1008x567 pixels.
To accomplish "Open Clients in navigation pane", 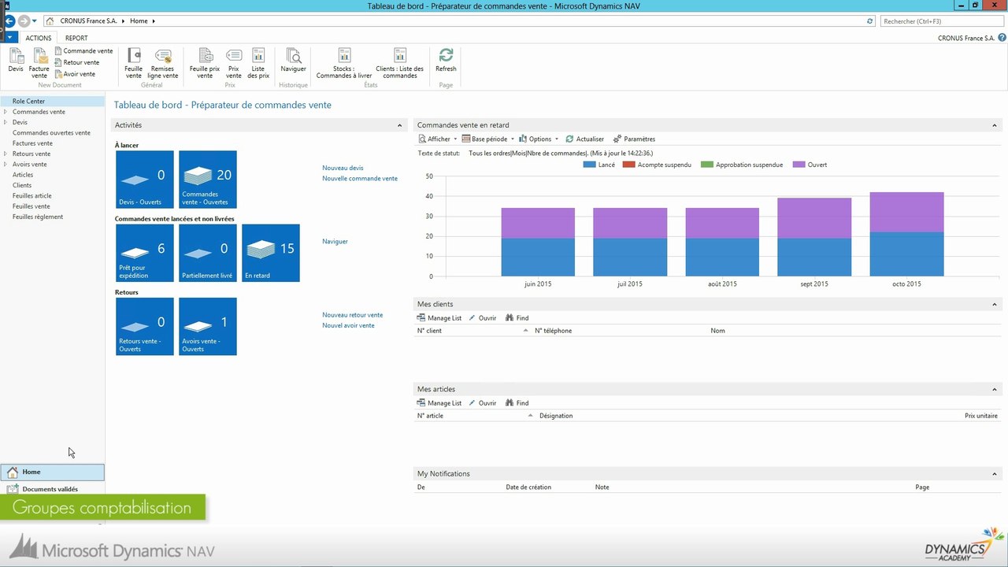I will click(22, 185).
